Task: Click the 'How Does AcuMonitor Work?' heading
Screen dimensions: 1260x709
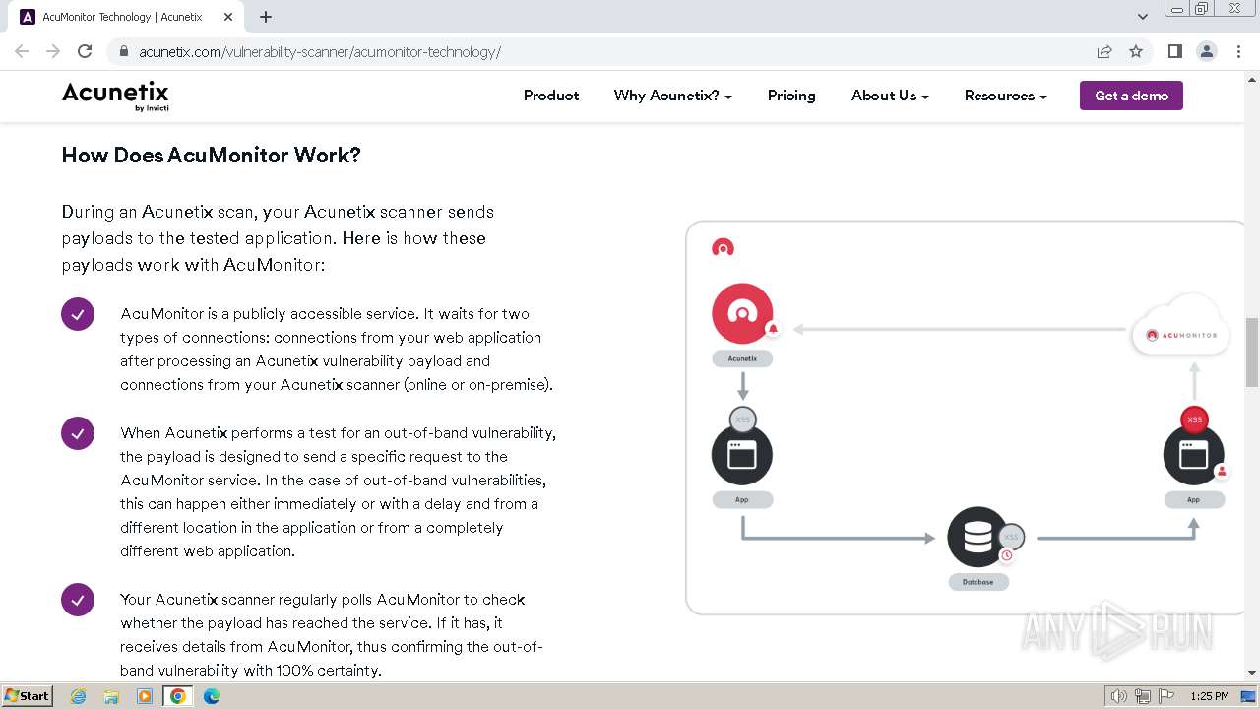Action: tap(212, 156)
